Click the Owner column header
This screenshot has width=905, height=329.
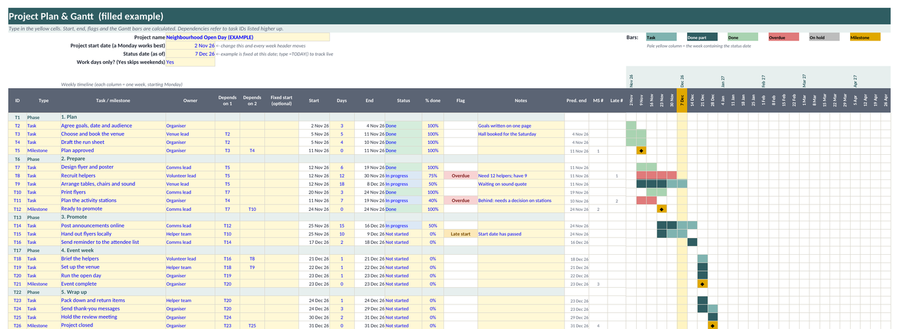(190, 101)
